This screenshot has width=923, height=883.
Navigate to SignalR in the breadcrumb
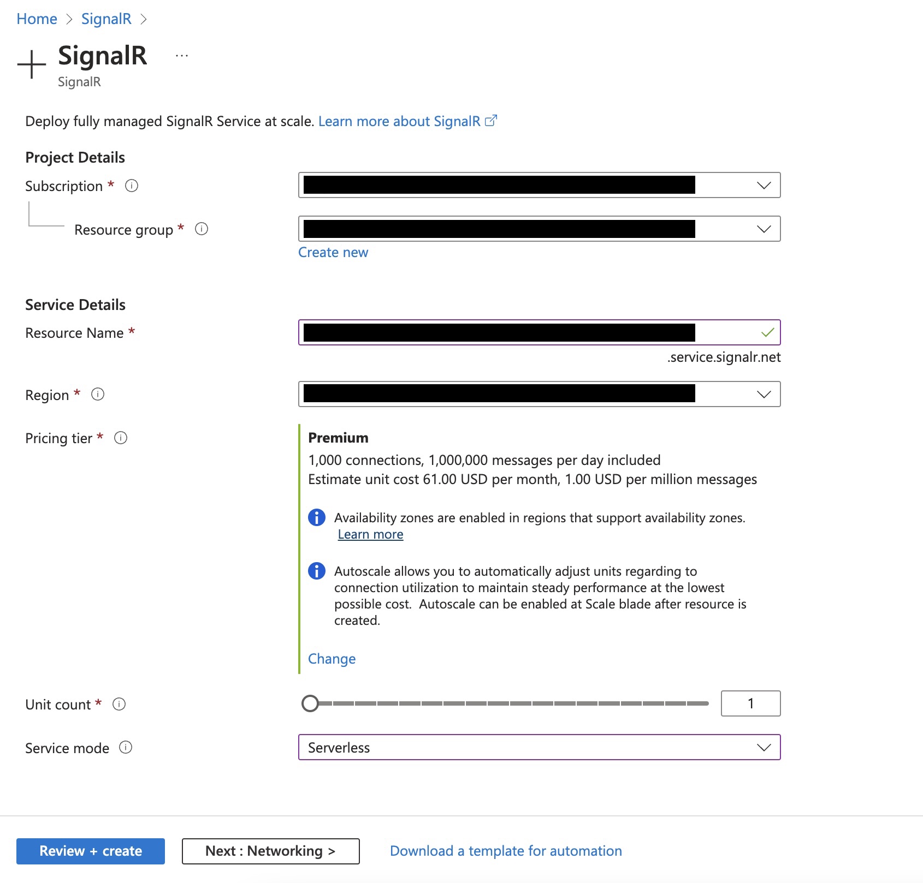[106, 19]
